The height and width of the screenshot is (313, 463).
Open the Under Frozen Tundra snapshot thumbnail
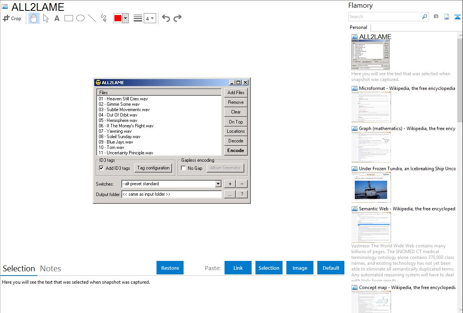pyautogui.click(x=371, y=187)
